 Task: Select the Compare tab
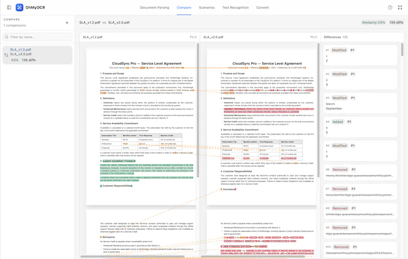(184, 8)
